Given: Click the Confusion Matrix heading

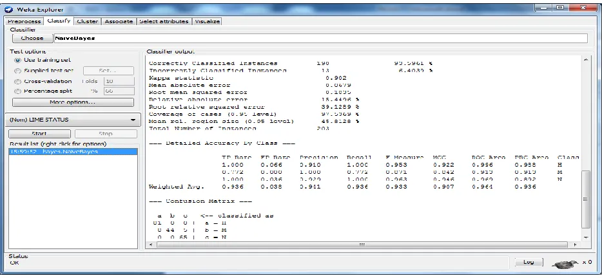Looking at the screenshot, I should point(200,201).
